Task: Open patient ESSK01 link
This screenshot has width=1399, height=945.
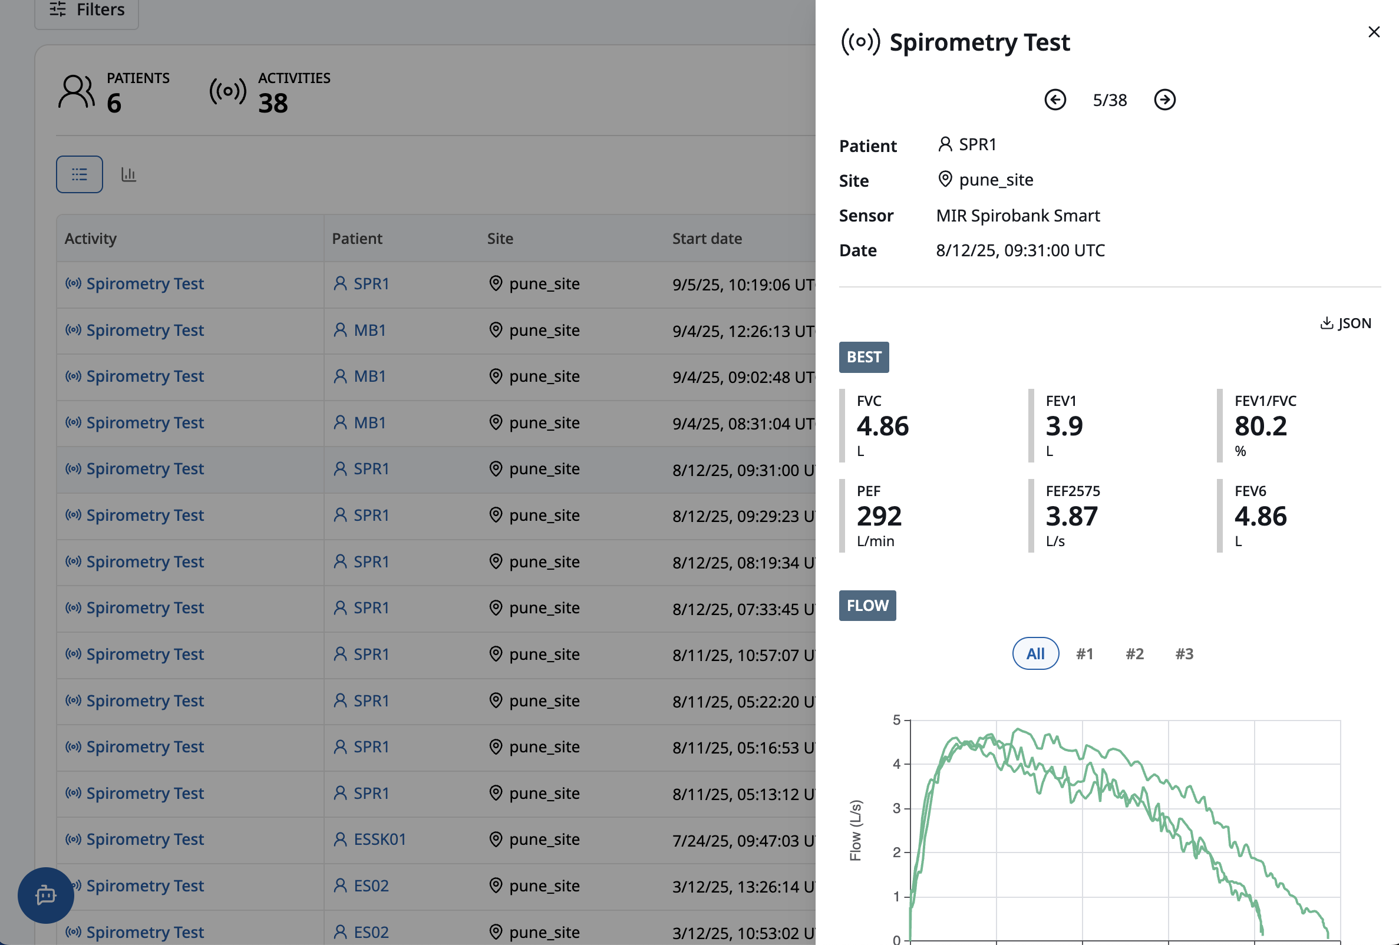Action: point(380,839)
